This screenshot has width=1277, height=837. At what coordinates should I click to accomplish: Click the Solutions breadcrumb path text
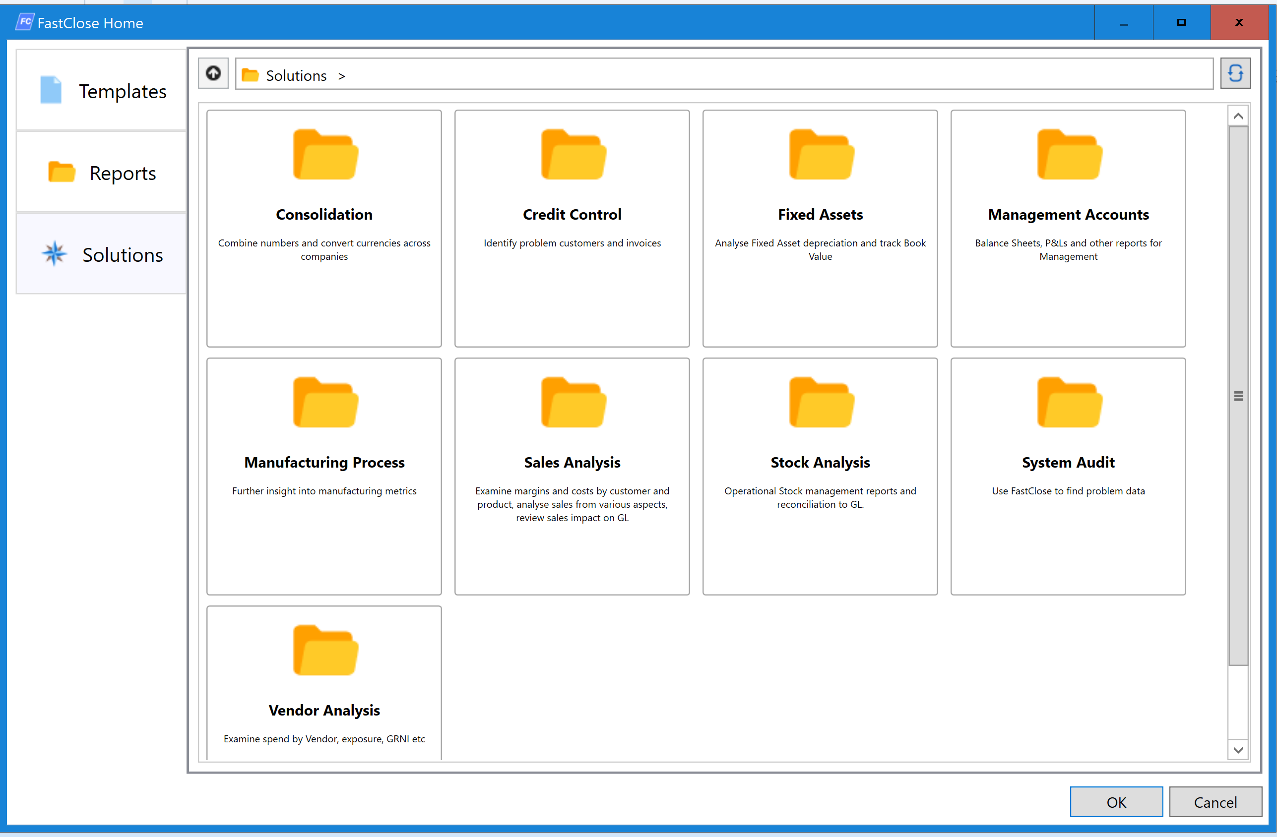[296, 75]
